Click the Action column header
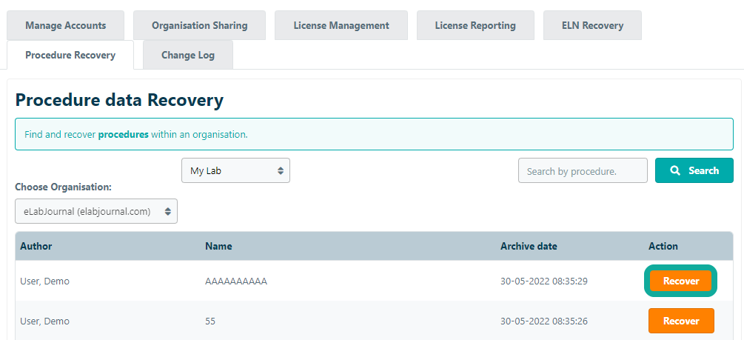The image size is (744, 340). [663, 246]
